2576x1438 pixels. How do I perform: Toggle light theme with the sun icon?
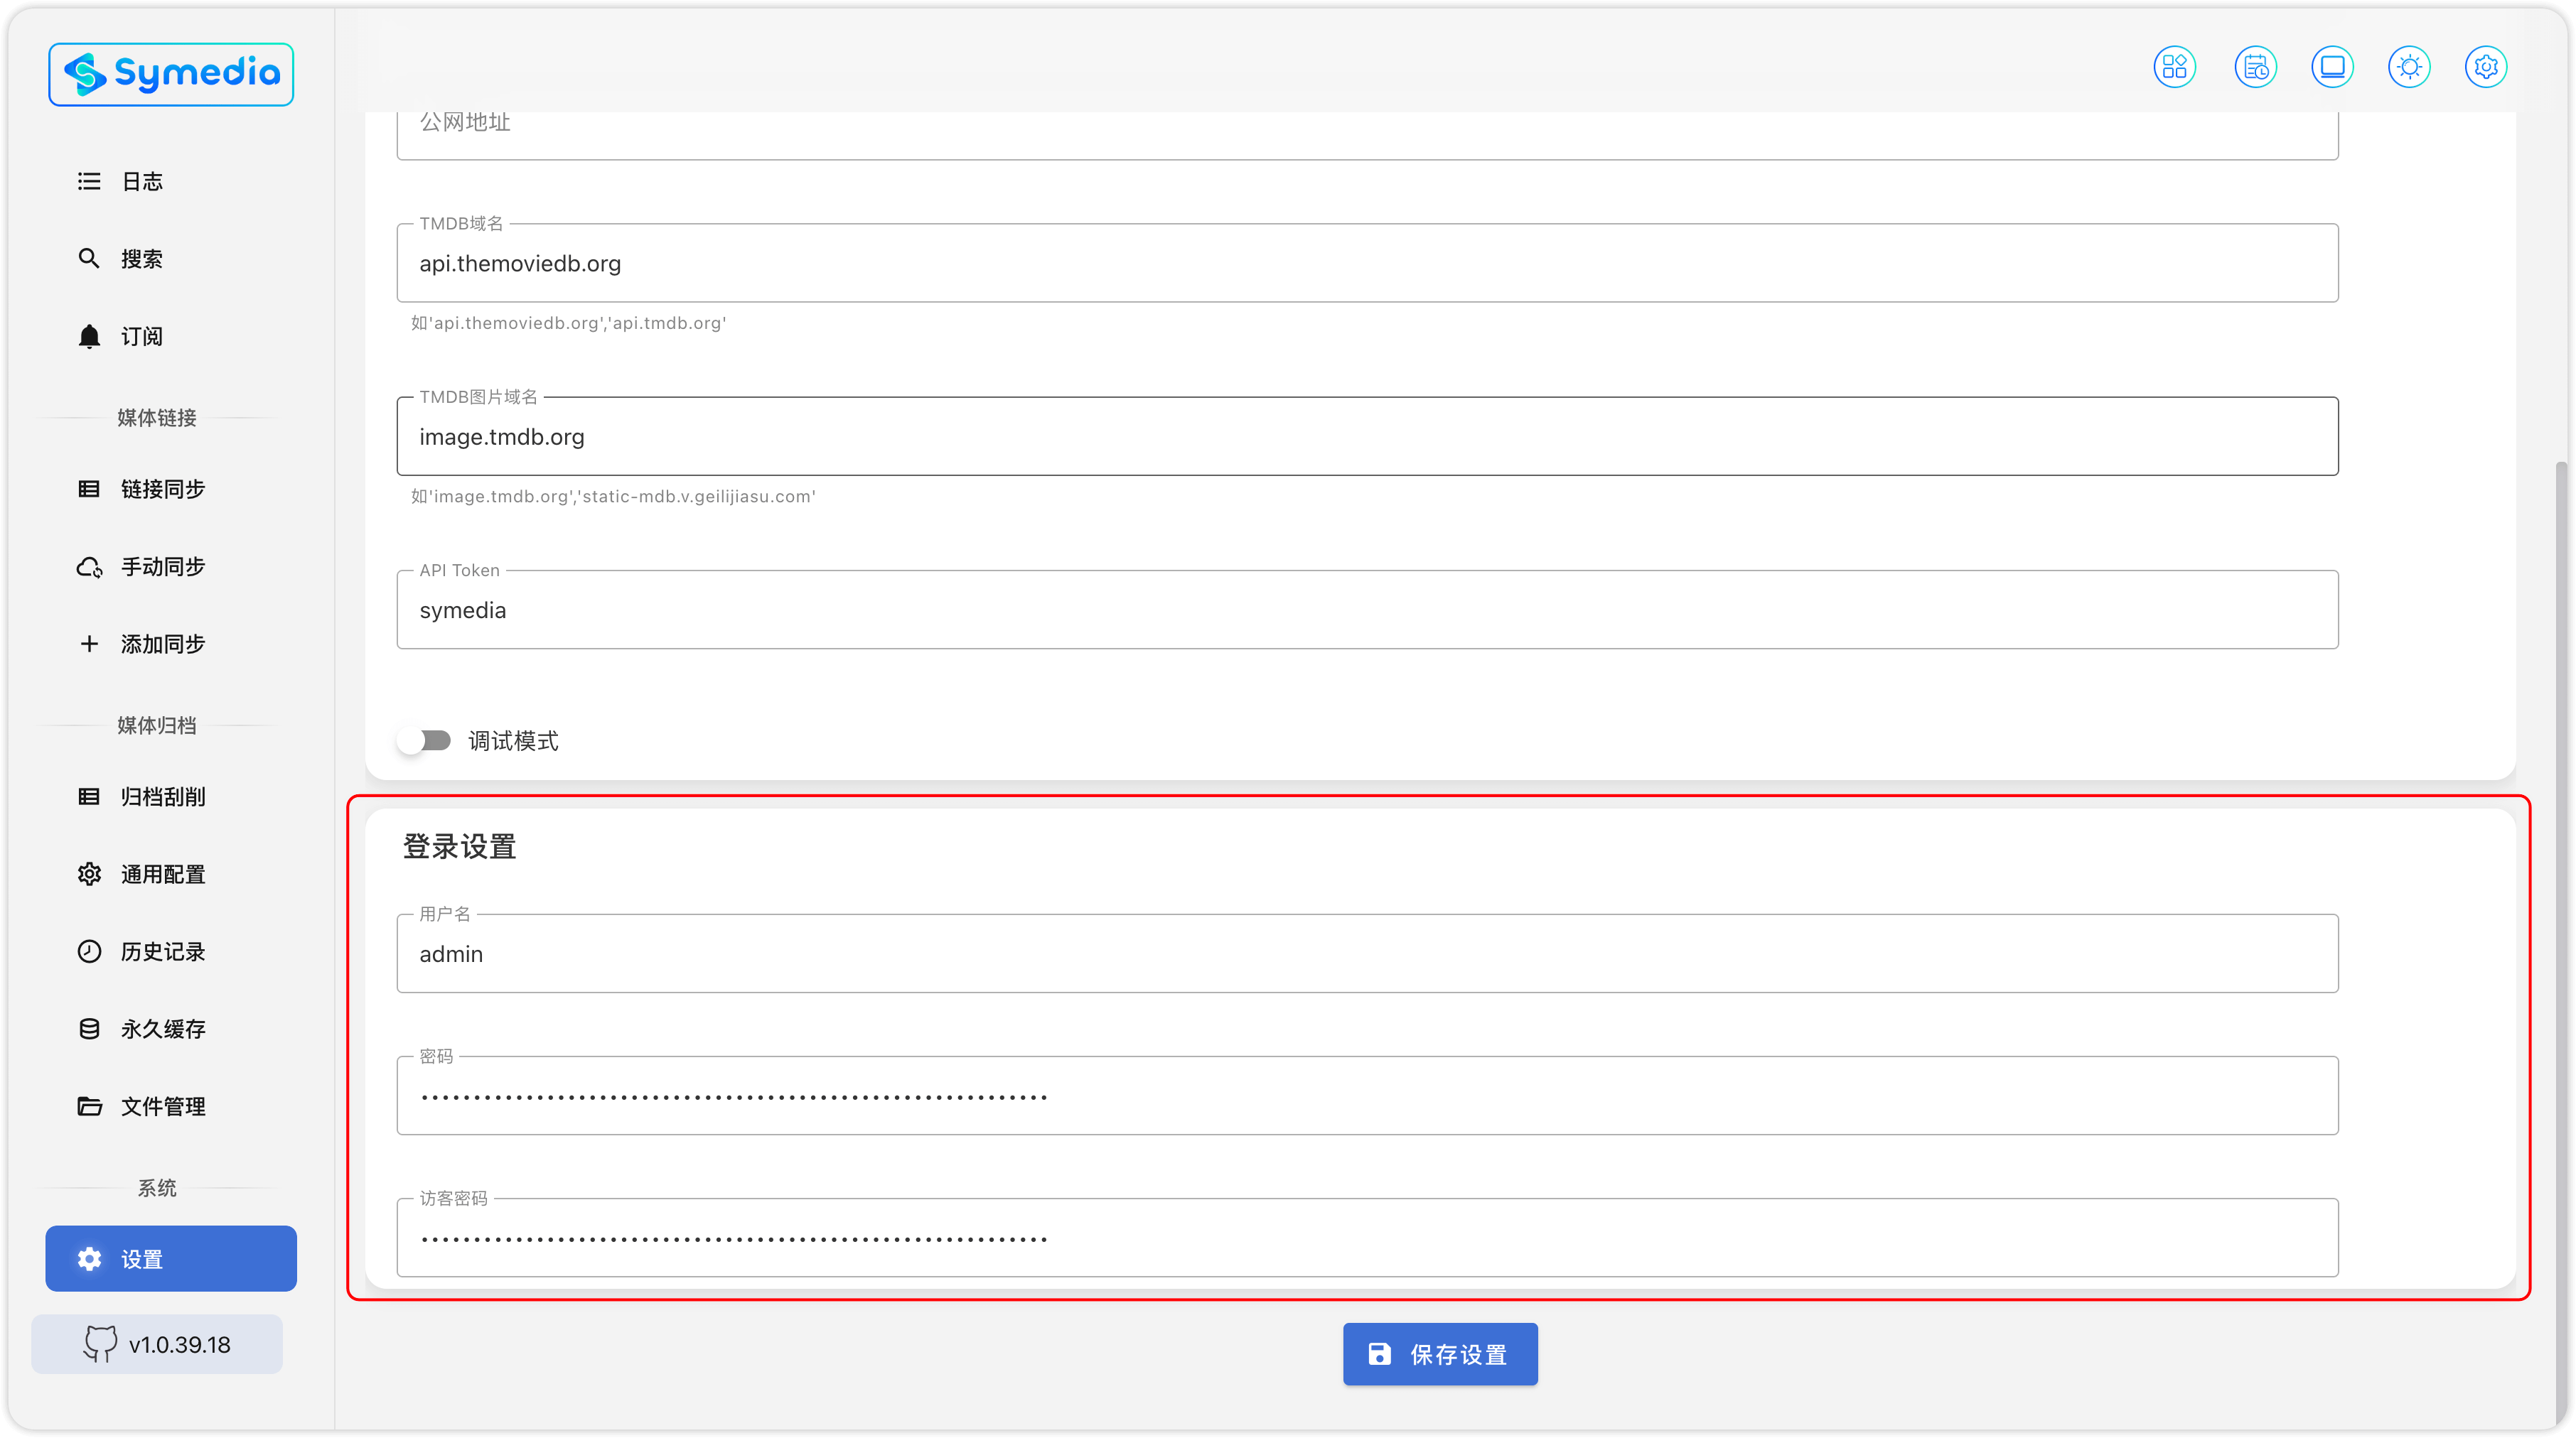click(x=2409, y=67)
